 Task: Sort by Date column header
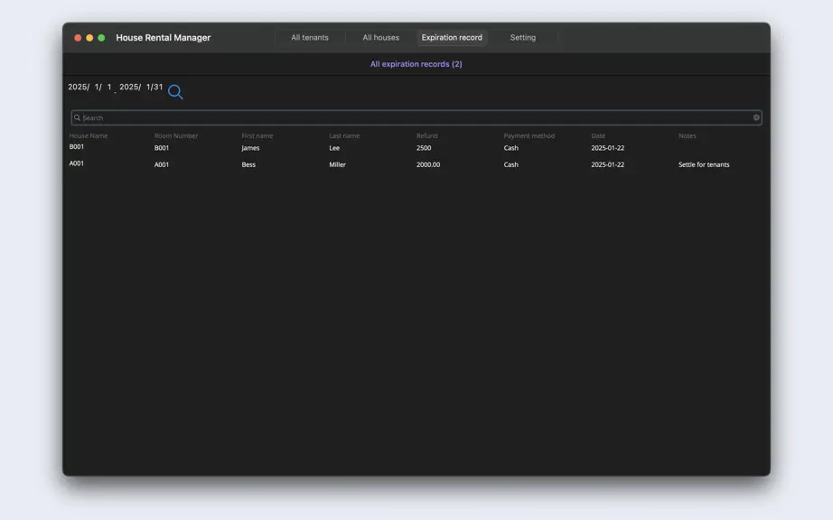598,135
